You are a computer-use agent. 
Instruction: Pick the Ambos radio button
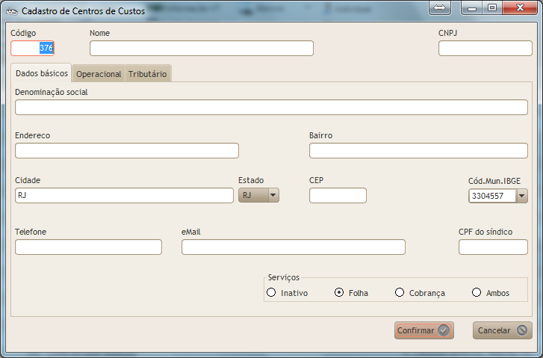(x=477, y=293)
